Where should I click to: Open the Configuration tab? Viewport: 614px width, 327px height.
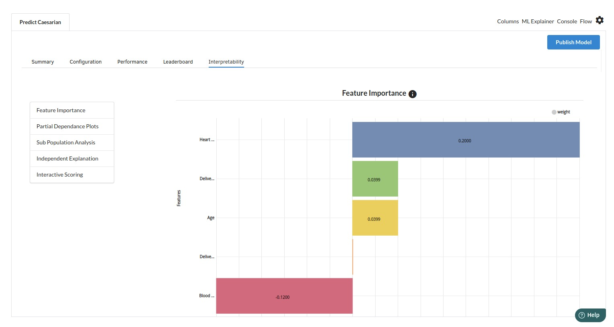[x=86, y=62]
